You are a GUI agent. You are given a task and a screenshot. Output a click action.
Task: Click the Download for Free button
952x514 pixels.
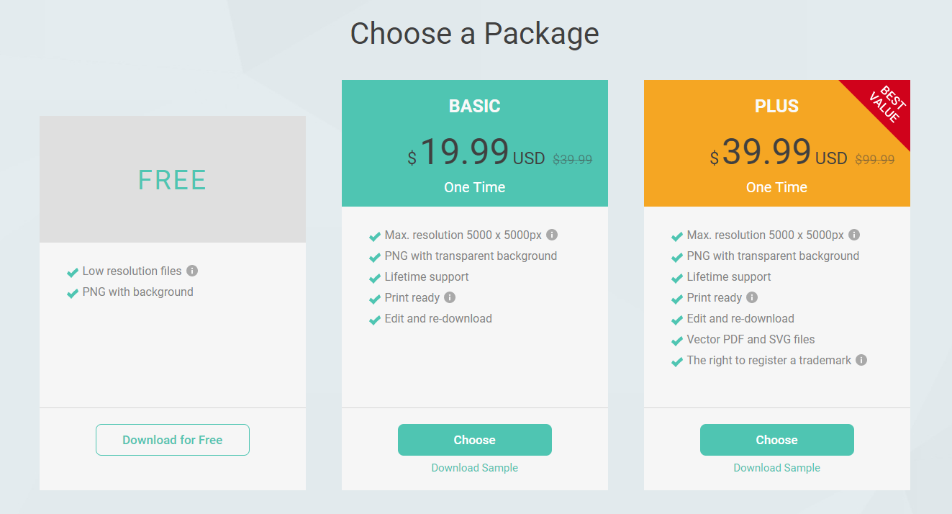point(173,440)
